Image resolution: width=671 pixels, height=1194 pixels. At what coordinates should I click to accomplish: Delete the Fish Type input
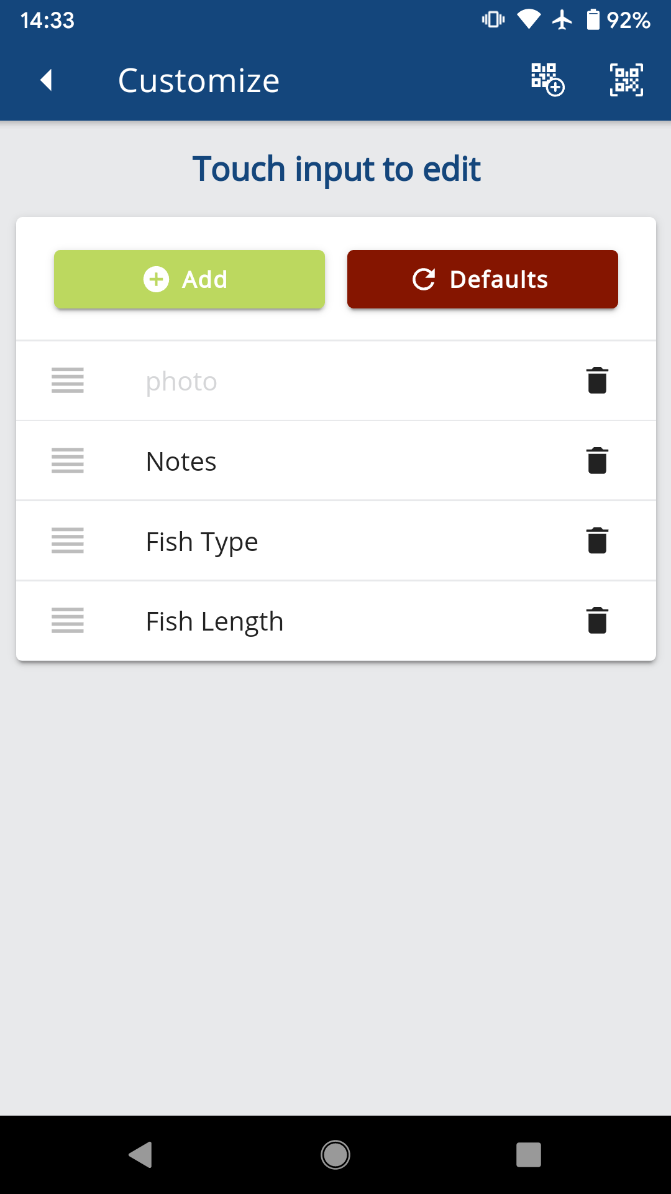coord(597,540)
